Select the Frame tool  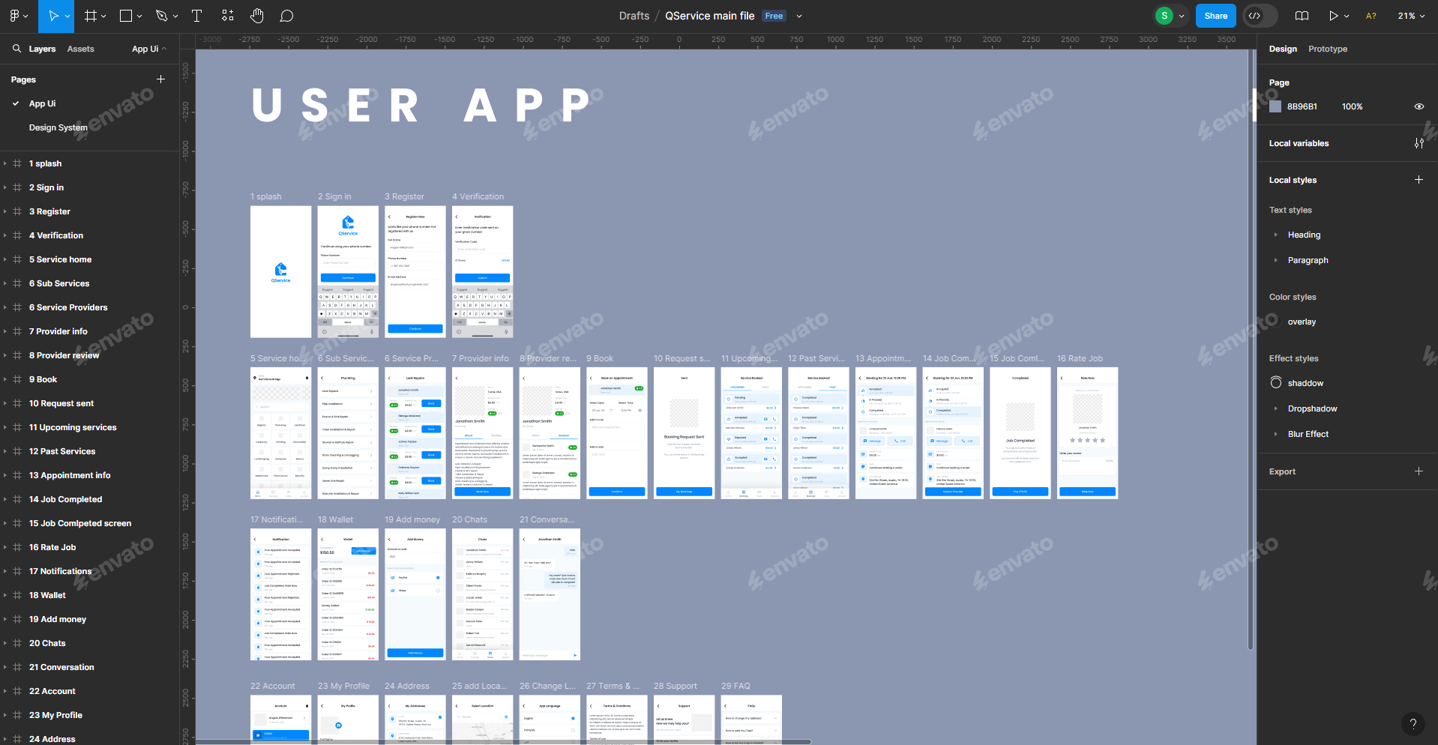(90, 16)
